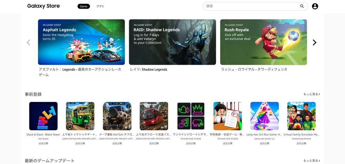Screen dimensions: 345x164
Task: Click 近日公開 under Stack & Stack
Action: tap(43, 144)
